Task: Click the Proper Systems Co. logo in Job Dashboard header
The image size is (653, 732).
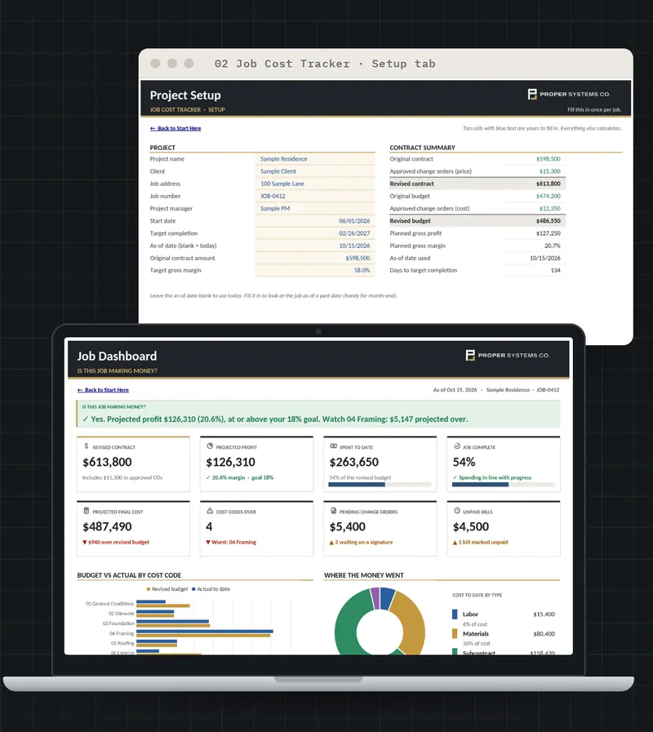Action: coord(508,355)
